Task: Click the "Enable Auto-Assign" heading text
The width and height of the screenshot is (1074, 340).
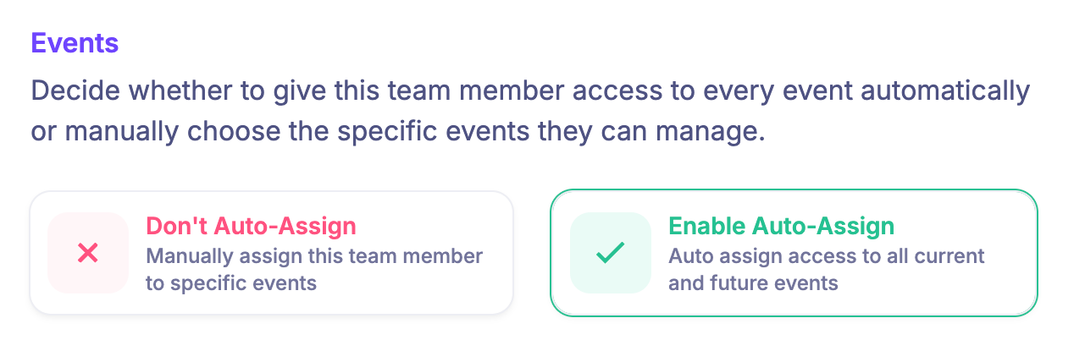Action: pyautogui.click(x=781, y=227)
